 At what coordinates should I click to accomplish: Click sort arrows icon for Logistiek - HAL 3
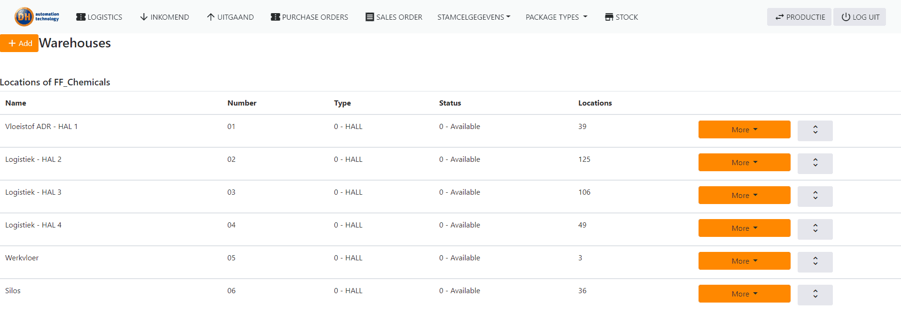coord(815,196)
